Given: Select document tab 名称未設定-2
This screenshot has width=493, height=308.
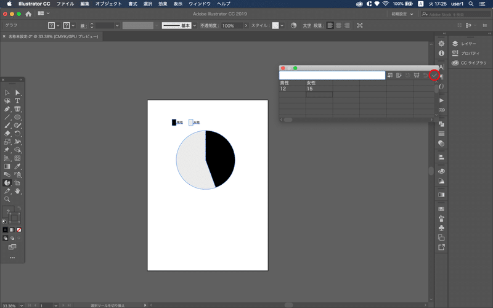Looking at the screenshot, I should [53, 36].
